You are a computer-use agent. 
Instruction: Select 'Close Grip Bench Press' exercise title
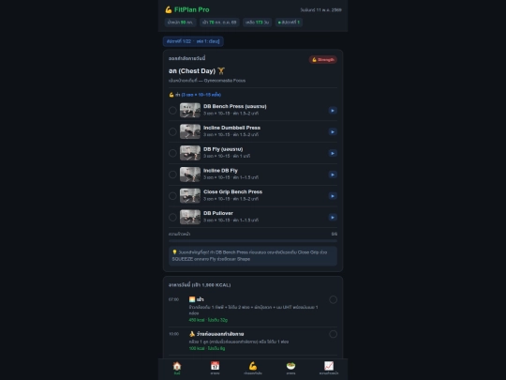click(232, 191)
